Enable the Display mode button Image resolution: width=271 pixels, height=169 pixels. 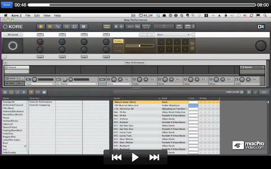pyautogui.click(x=118, y=41)
